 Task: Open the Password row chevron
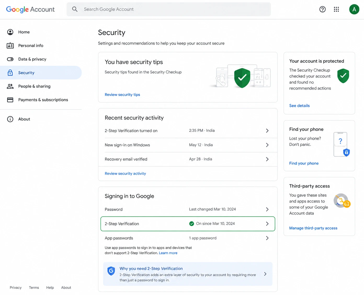pos(267,210)
